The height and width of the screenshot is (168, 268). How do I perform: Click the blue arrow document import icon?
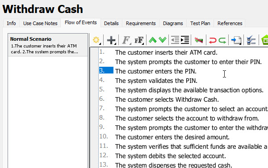click(x=236, y=40)
